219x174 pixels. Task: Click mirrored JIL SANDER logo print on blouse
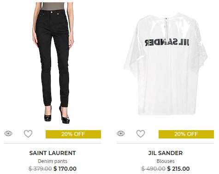click(167, 42)
